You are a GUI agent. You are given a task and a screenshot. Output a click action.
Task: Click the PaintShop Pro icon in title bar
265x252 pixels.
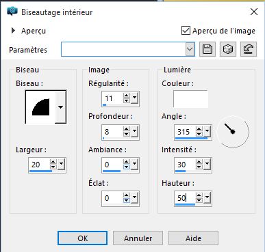click(12, 11)
